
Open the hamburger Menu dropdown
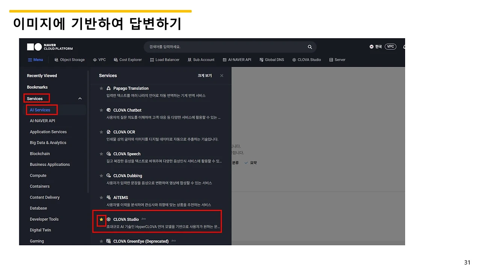(x=35, y=60)
